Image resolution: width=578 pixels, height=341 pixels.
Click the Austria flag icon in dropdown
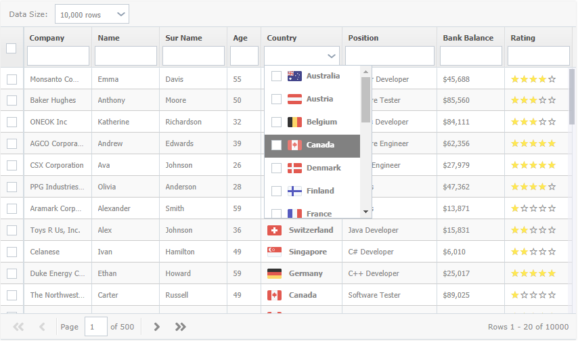pyautogui.click(x=294, y=99)
